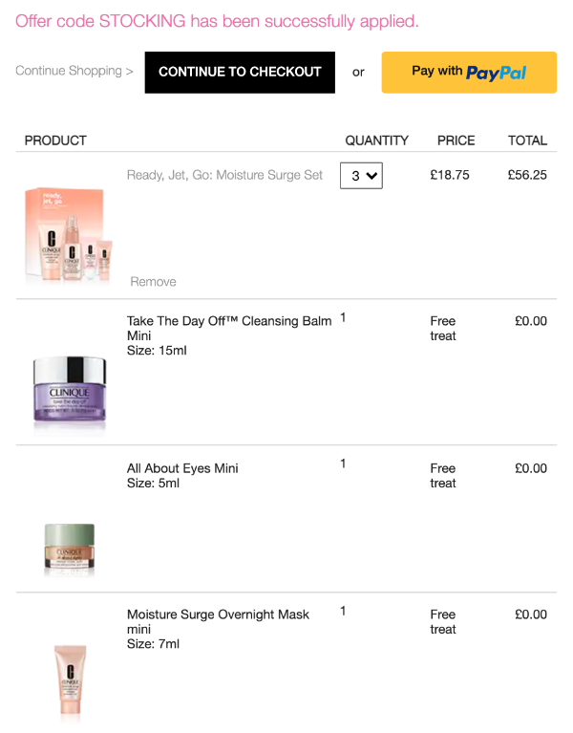Follow the Continue Shopping link
573x733 pixels.
(74, 71)
